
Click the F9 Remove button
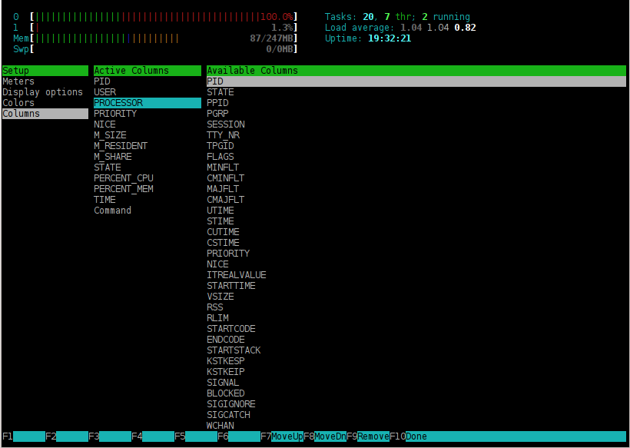(373, 436)
